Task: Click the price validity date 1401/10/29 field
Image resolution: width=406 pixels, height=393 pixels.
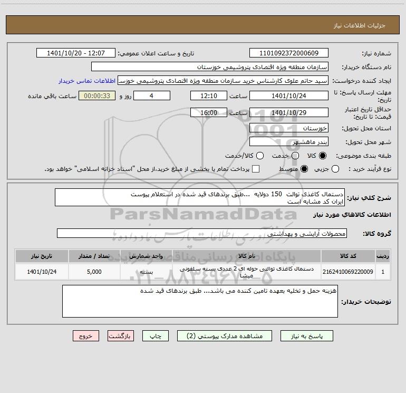Action: tap(289, 112)
